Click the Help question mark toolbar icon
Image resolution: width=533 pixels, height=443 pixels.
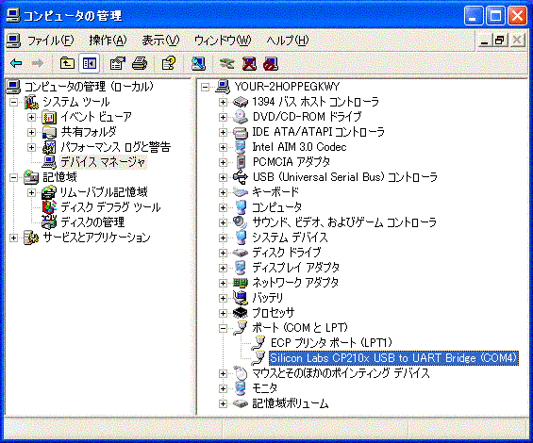point(169,63)
